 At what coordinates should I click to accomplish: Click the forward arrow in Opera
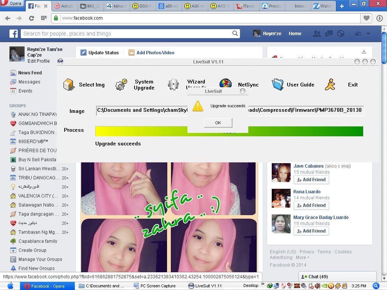[x=19, y=18]
